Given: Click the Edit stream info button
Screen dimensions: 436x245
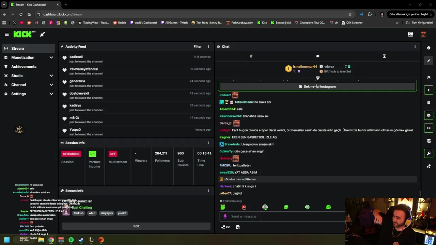Looking at the screenshot, I should tap(136, 226).
